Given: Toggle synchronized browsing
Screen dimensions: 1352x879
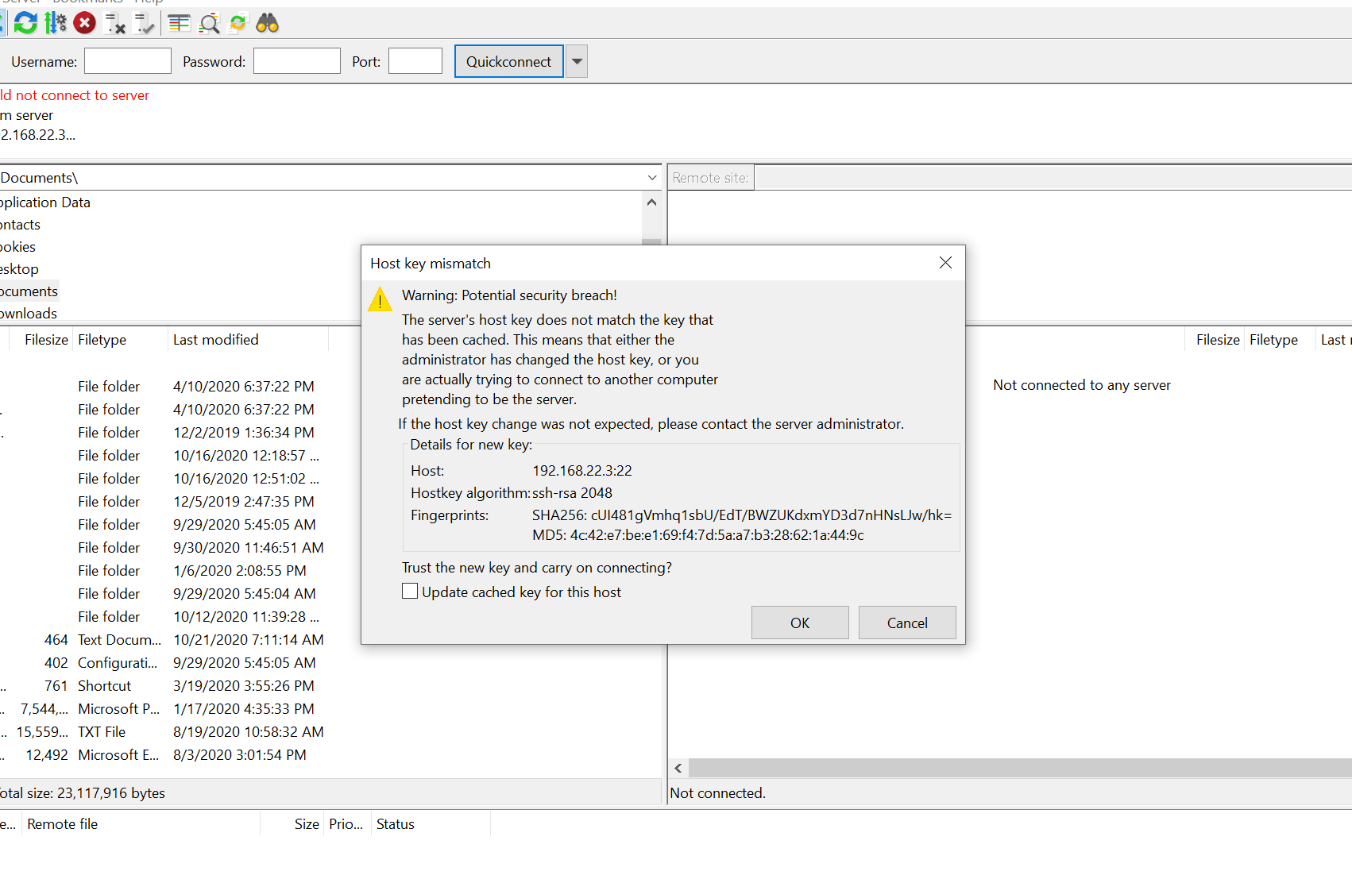Looking at the screenshot, I should pyautogui.click(x=238, y=24).
